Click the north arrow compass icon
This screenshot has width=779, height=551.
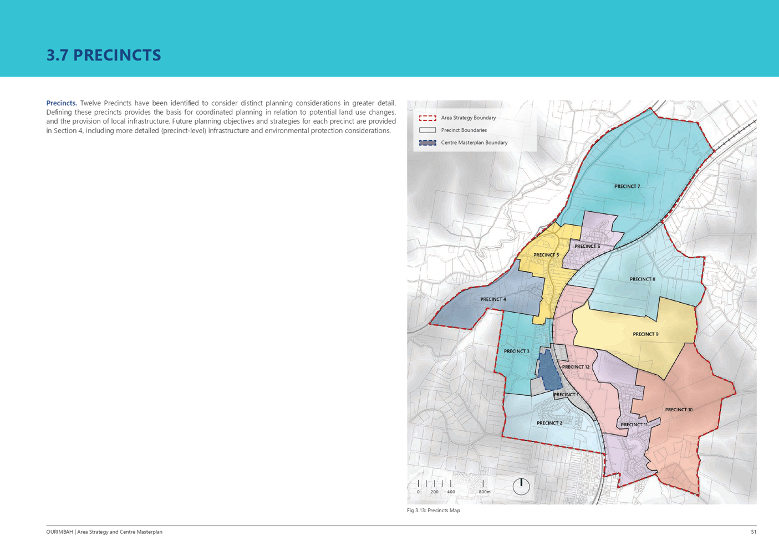tap(521, 486)
